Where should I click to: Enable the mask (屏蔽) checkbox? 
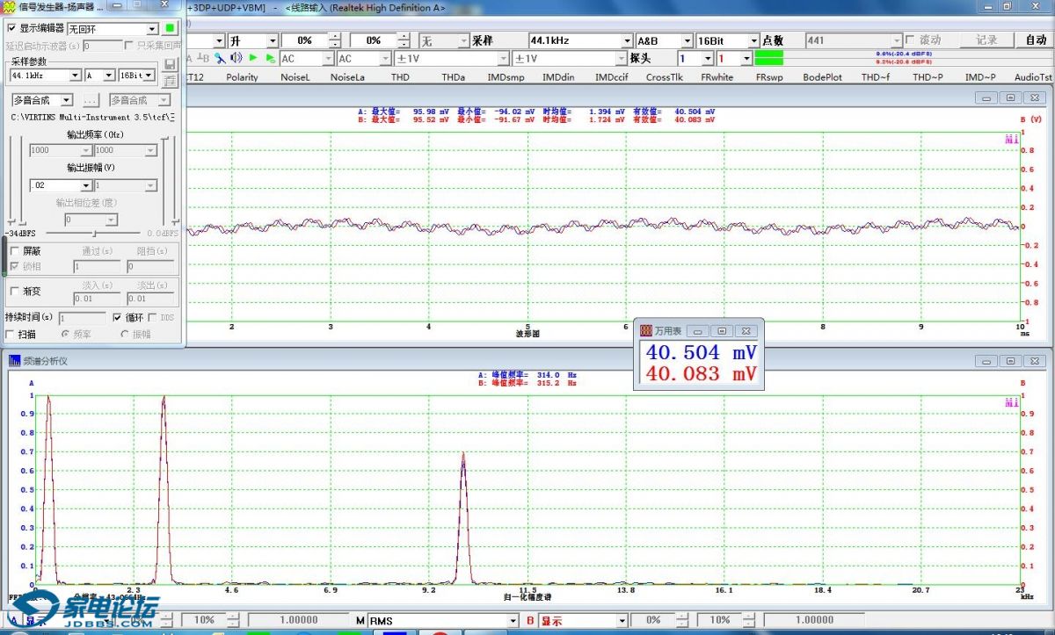14,251
